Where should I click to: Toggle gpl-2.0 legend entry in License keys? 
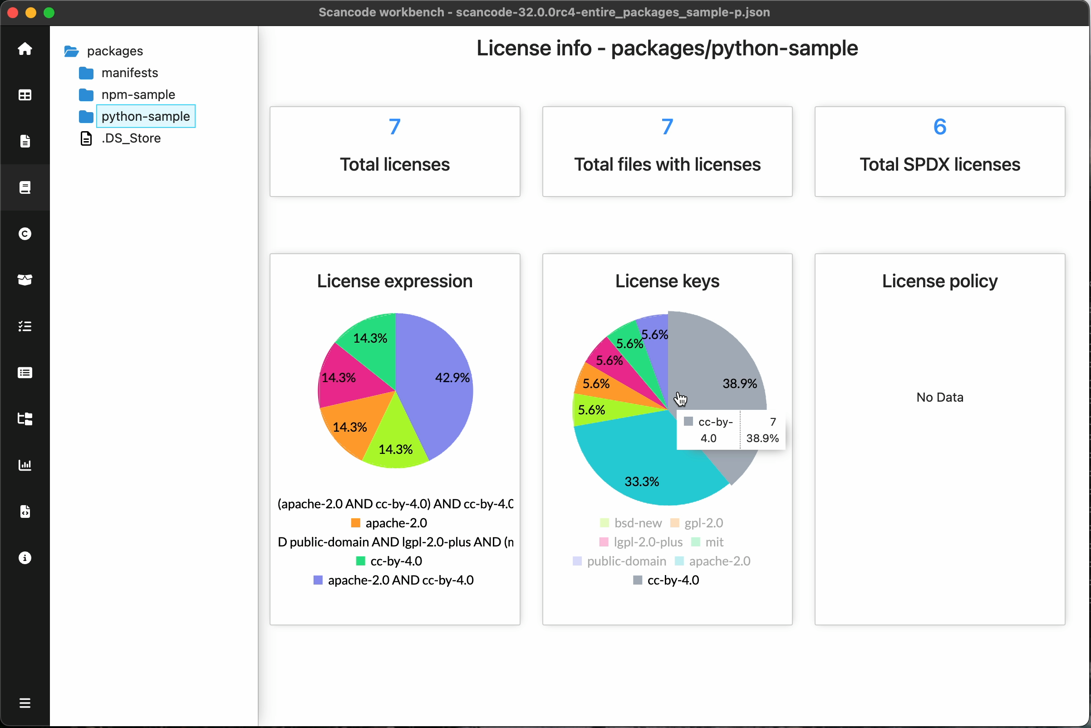696,523
